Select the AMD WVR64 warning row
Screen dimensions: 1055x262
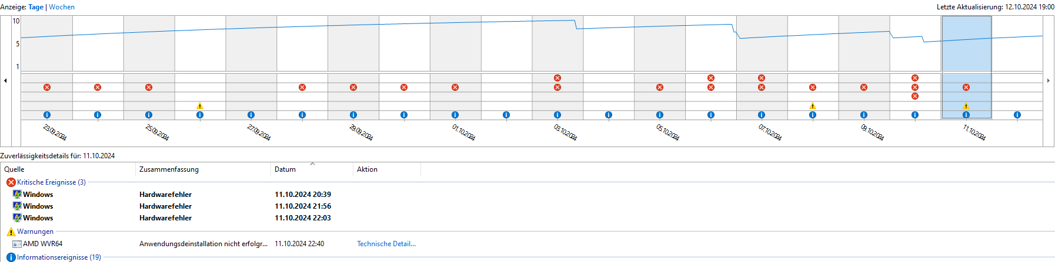(42, 244)
